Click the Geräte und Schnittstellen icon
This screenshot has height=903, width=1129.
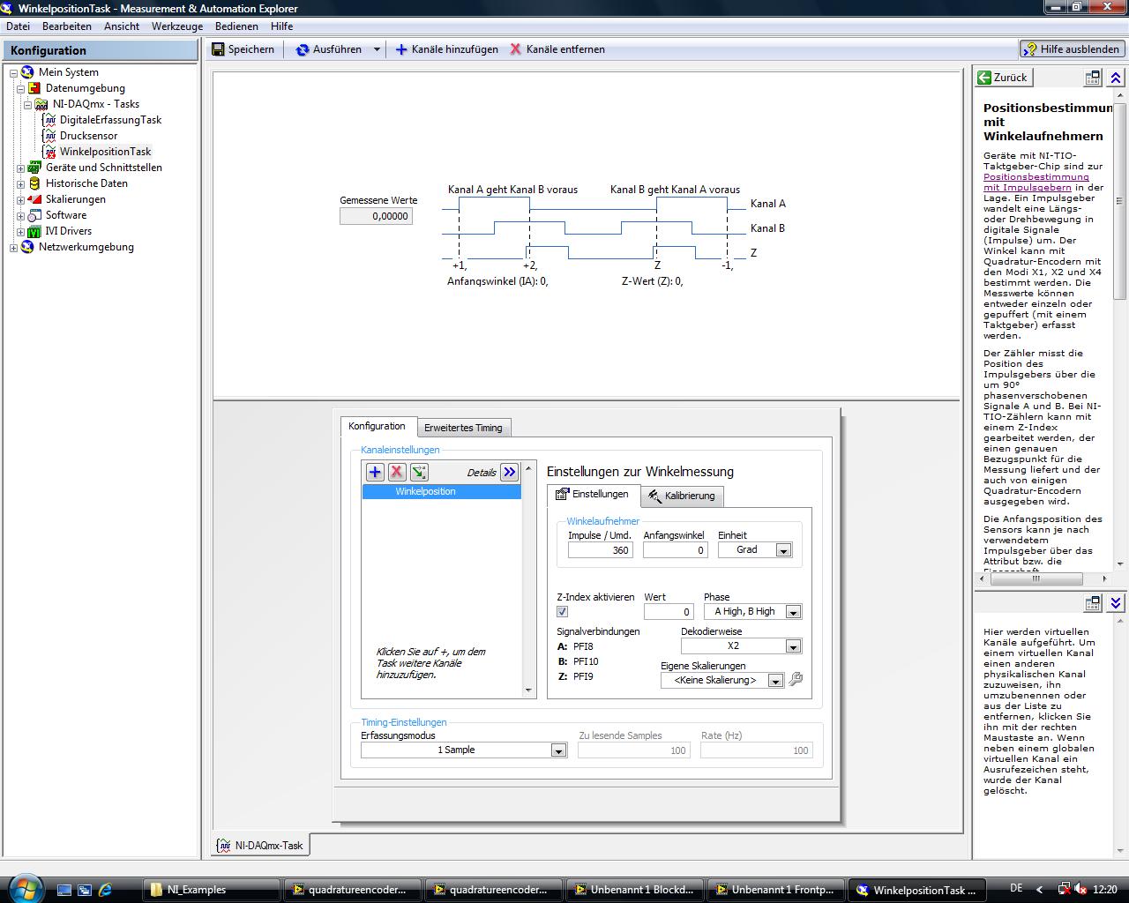click(x=34, y=168)
